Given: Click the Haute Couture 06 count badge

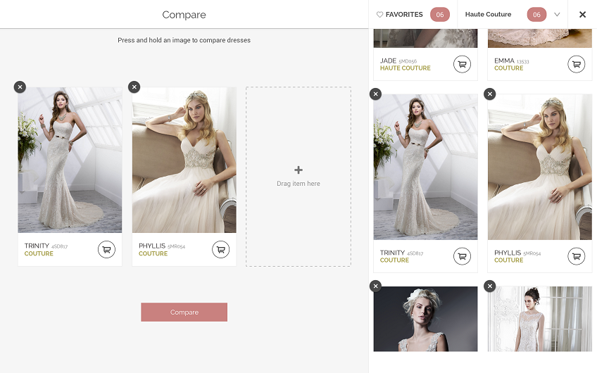Looking at the screenshot, I should point(537,15).
